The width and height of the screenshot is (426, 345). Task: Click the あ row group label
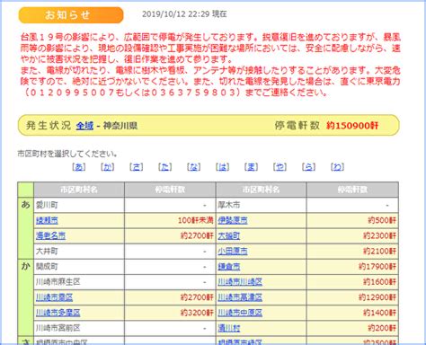25,205
